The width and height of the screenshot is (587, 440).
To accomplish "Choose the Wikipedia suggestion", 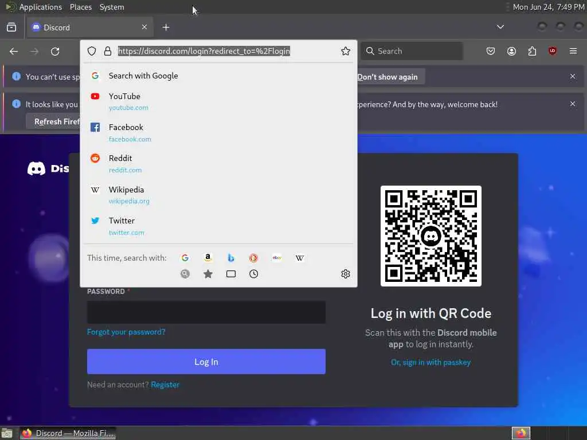I will click(218, 195).
